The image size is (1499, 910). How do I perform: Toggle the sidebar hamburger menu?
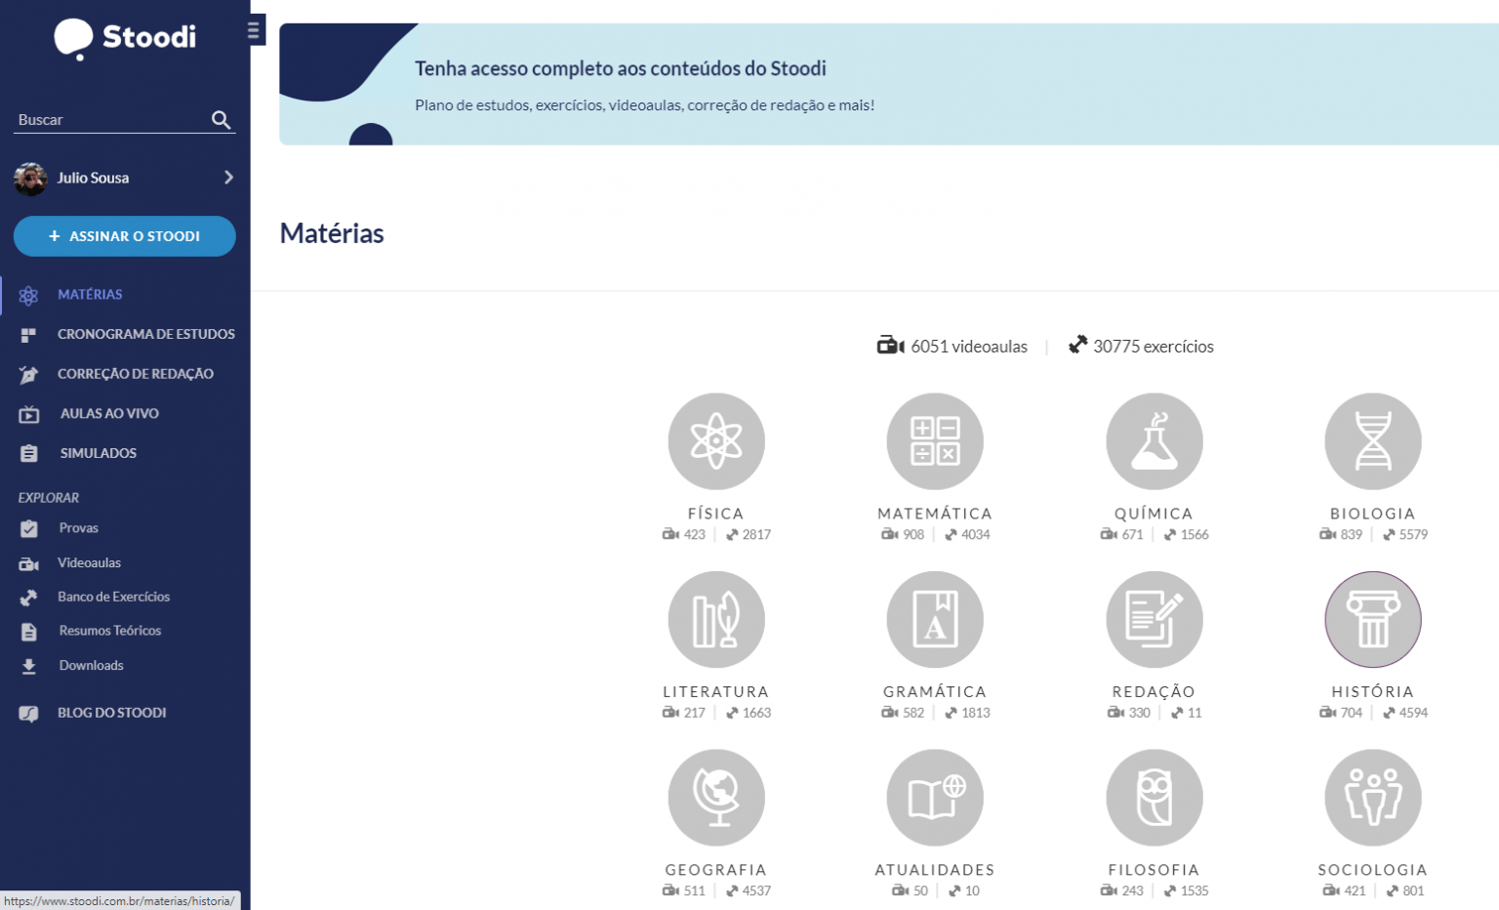point(255,29)
